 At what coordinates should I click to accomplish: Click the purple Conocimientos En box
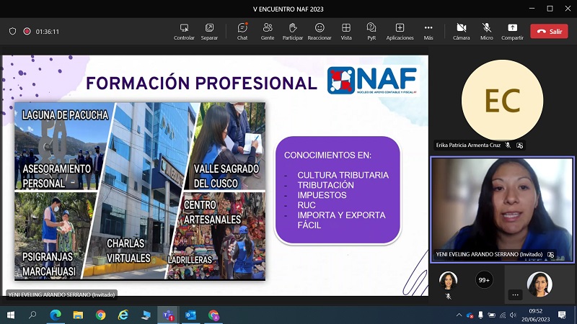tap(338, 190)
